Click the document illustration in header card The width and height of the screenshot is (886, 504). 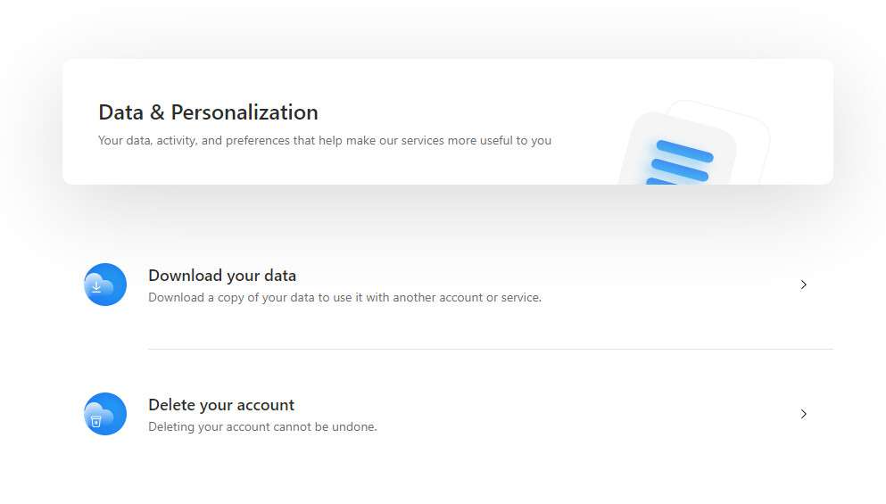(x=694, y=143)
